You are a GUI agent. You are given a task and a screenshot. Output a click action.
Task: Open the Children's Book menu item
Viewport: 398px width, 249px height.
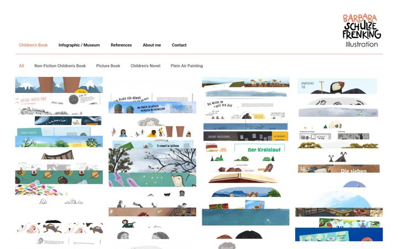33,45
